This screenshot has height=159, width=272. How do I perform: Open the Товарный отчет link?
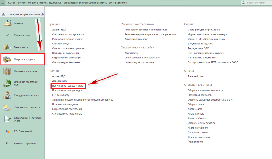pyautogui.click(x=196, y=76)
